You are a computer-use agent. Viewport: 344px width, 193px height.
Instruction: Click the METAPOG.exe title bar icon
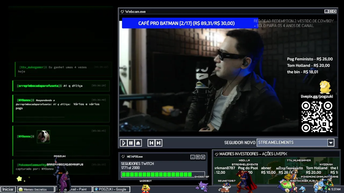coord(123,157)
